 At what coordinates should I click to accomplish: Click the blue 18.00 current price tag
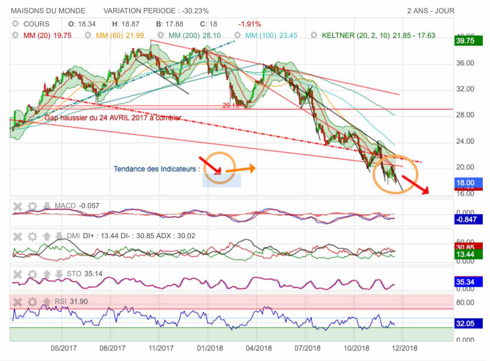(x=468, y=183)
